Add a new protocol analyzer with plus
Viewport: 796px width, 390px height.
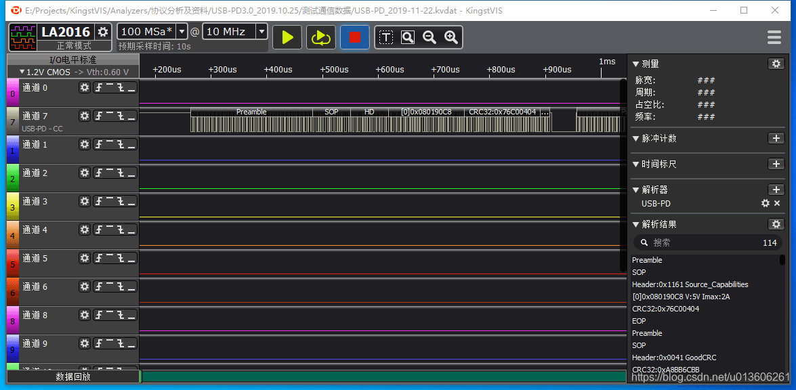click(x=775, y=190)
